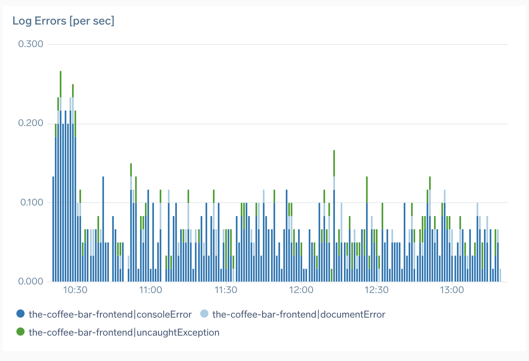Click the 10:30 time axis label

coord(76,290)
